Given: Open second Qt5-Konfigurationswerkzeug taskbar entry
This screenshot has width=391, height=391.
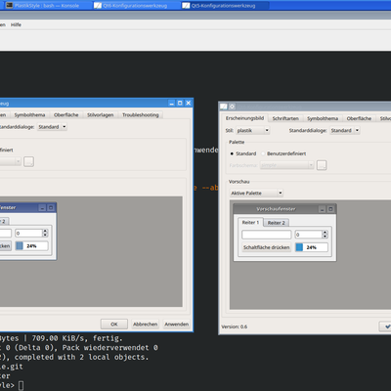Looking at the screenshot, I should click(224, 6).
